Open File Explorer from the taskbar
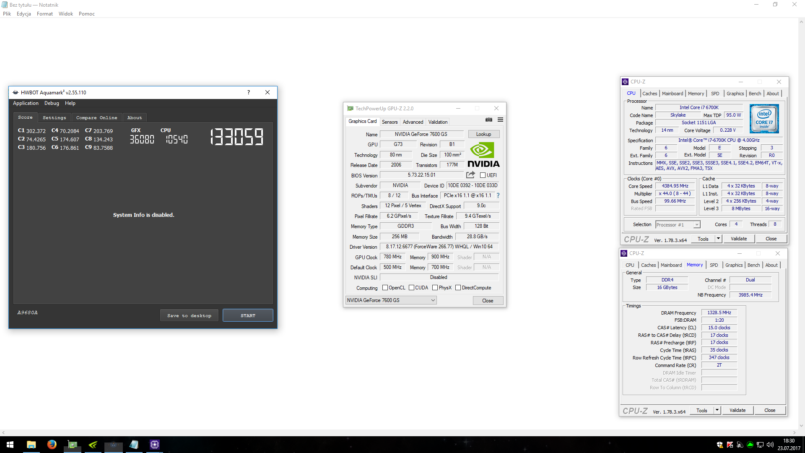 tap(31, 445)
